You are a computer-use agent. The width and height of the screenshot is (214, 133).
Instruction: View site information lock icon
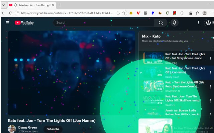point(18,13)
